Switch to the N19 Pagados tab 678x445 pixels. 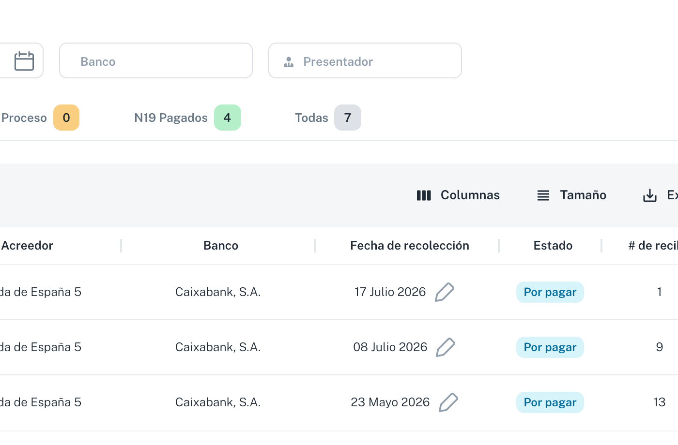(187, 118)
